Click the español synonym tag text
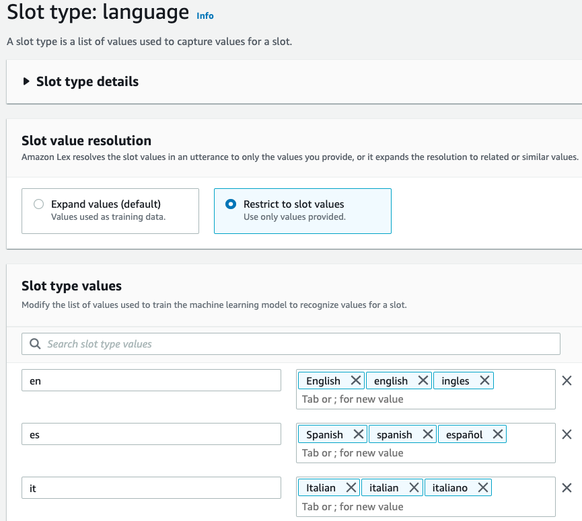The image size is (582, 521). coord(464,434)
